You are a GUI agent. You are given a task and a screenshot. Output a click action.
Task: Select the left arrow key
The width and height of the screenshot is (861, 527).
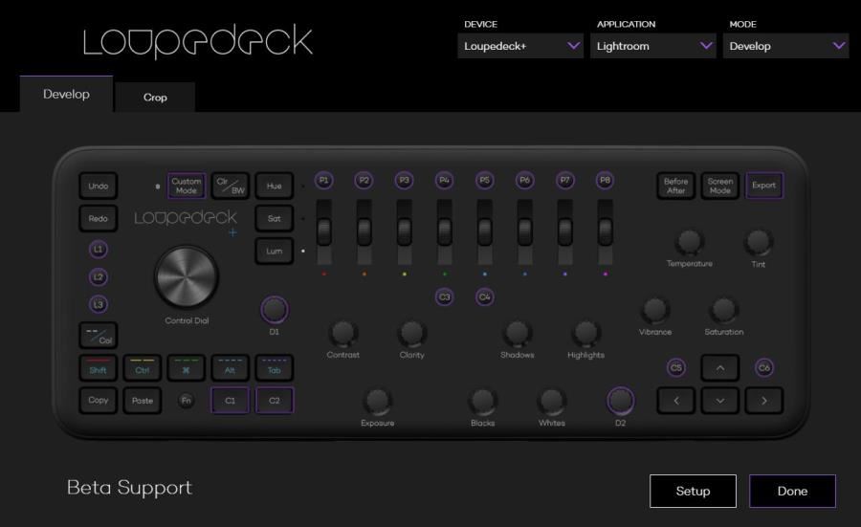point(676,400)
